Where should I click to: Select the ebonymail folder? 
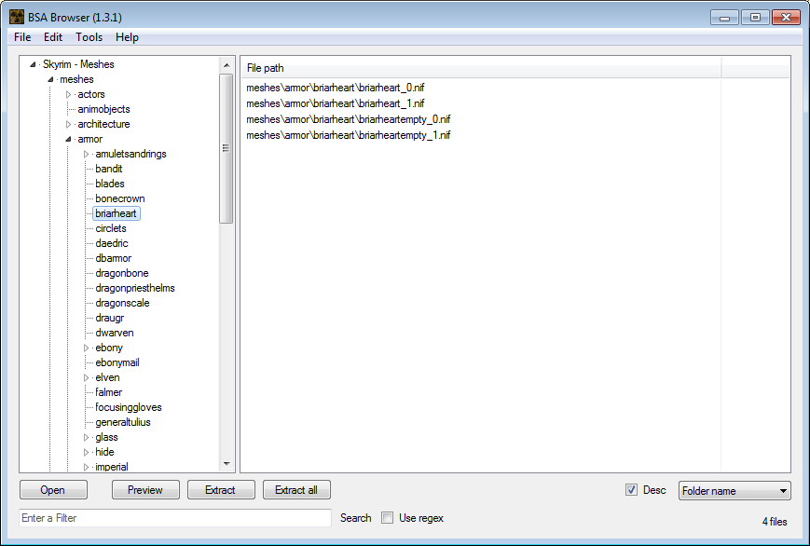coord(117,362)
